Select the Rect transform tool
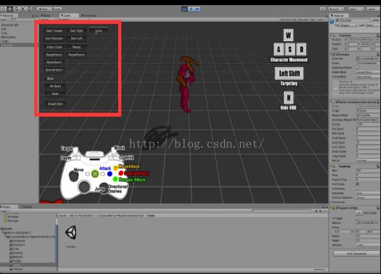The image size is (381, 274). click(x=30, y=9)
